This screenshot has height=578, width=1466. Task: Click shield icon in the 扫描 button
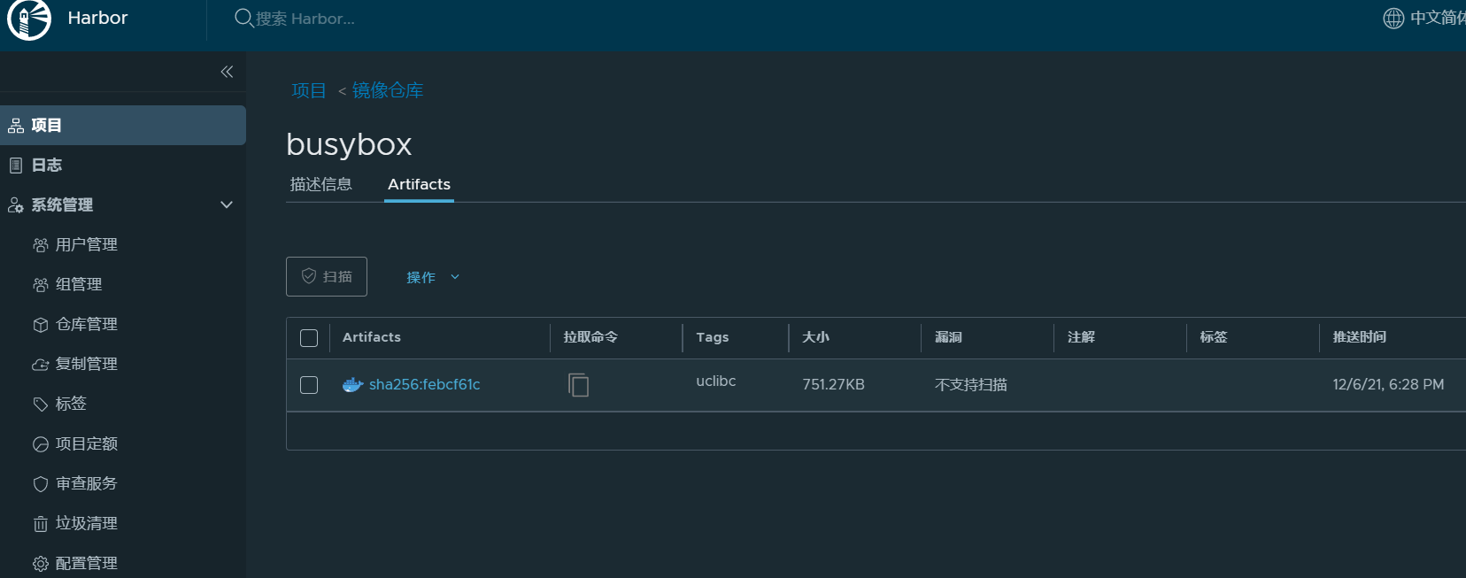309,276
